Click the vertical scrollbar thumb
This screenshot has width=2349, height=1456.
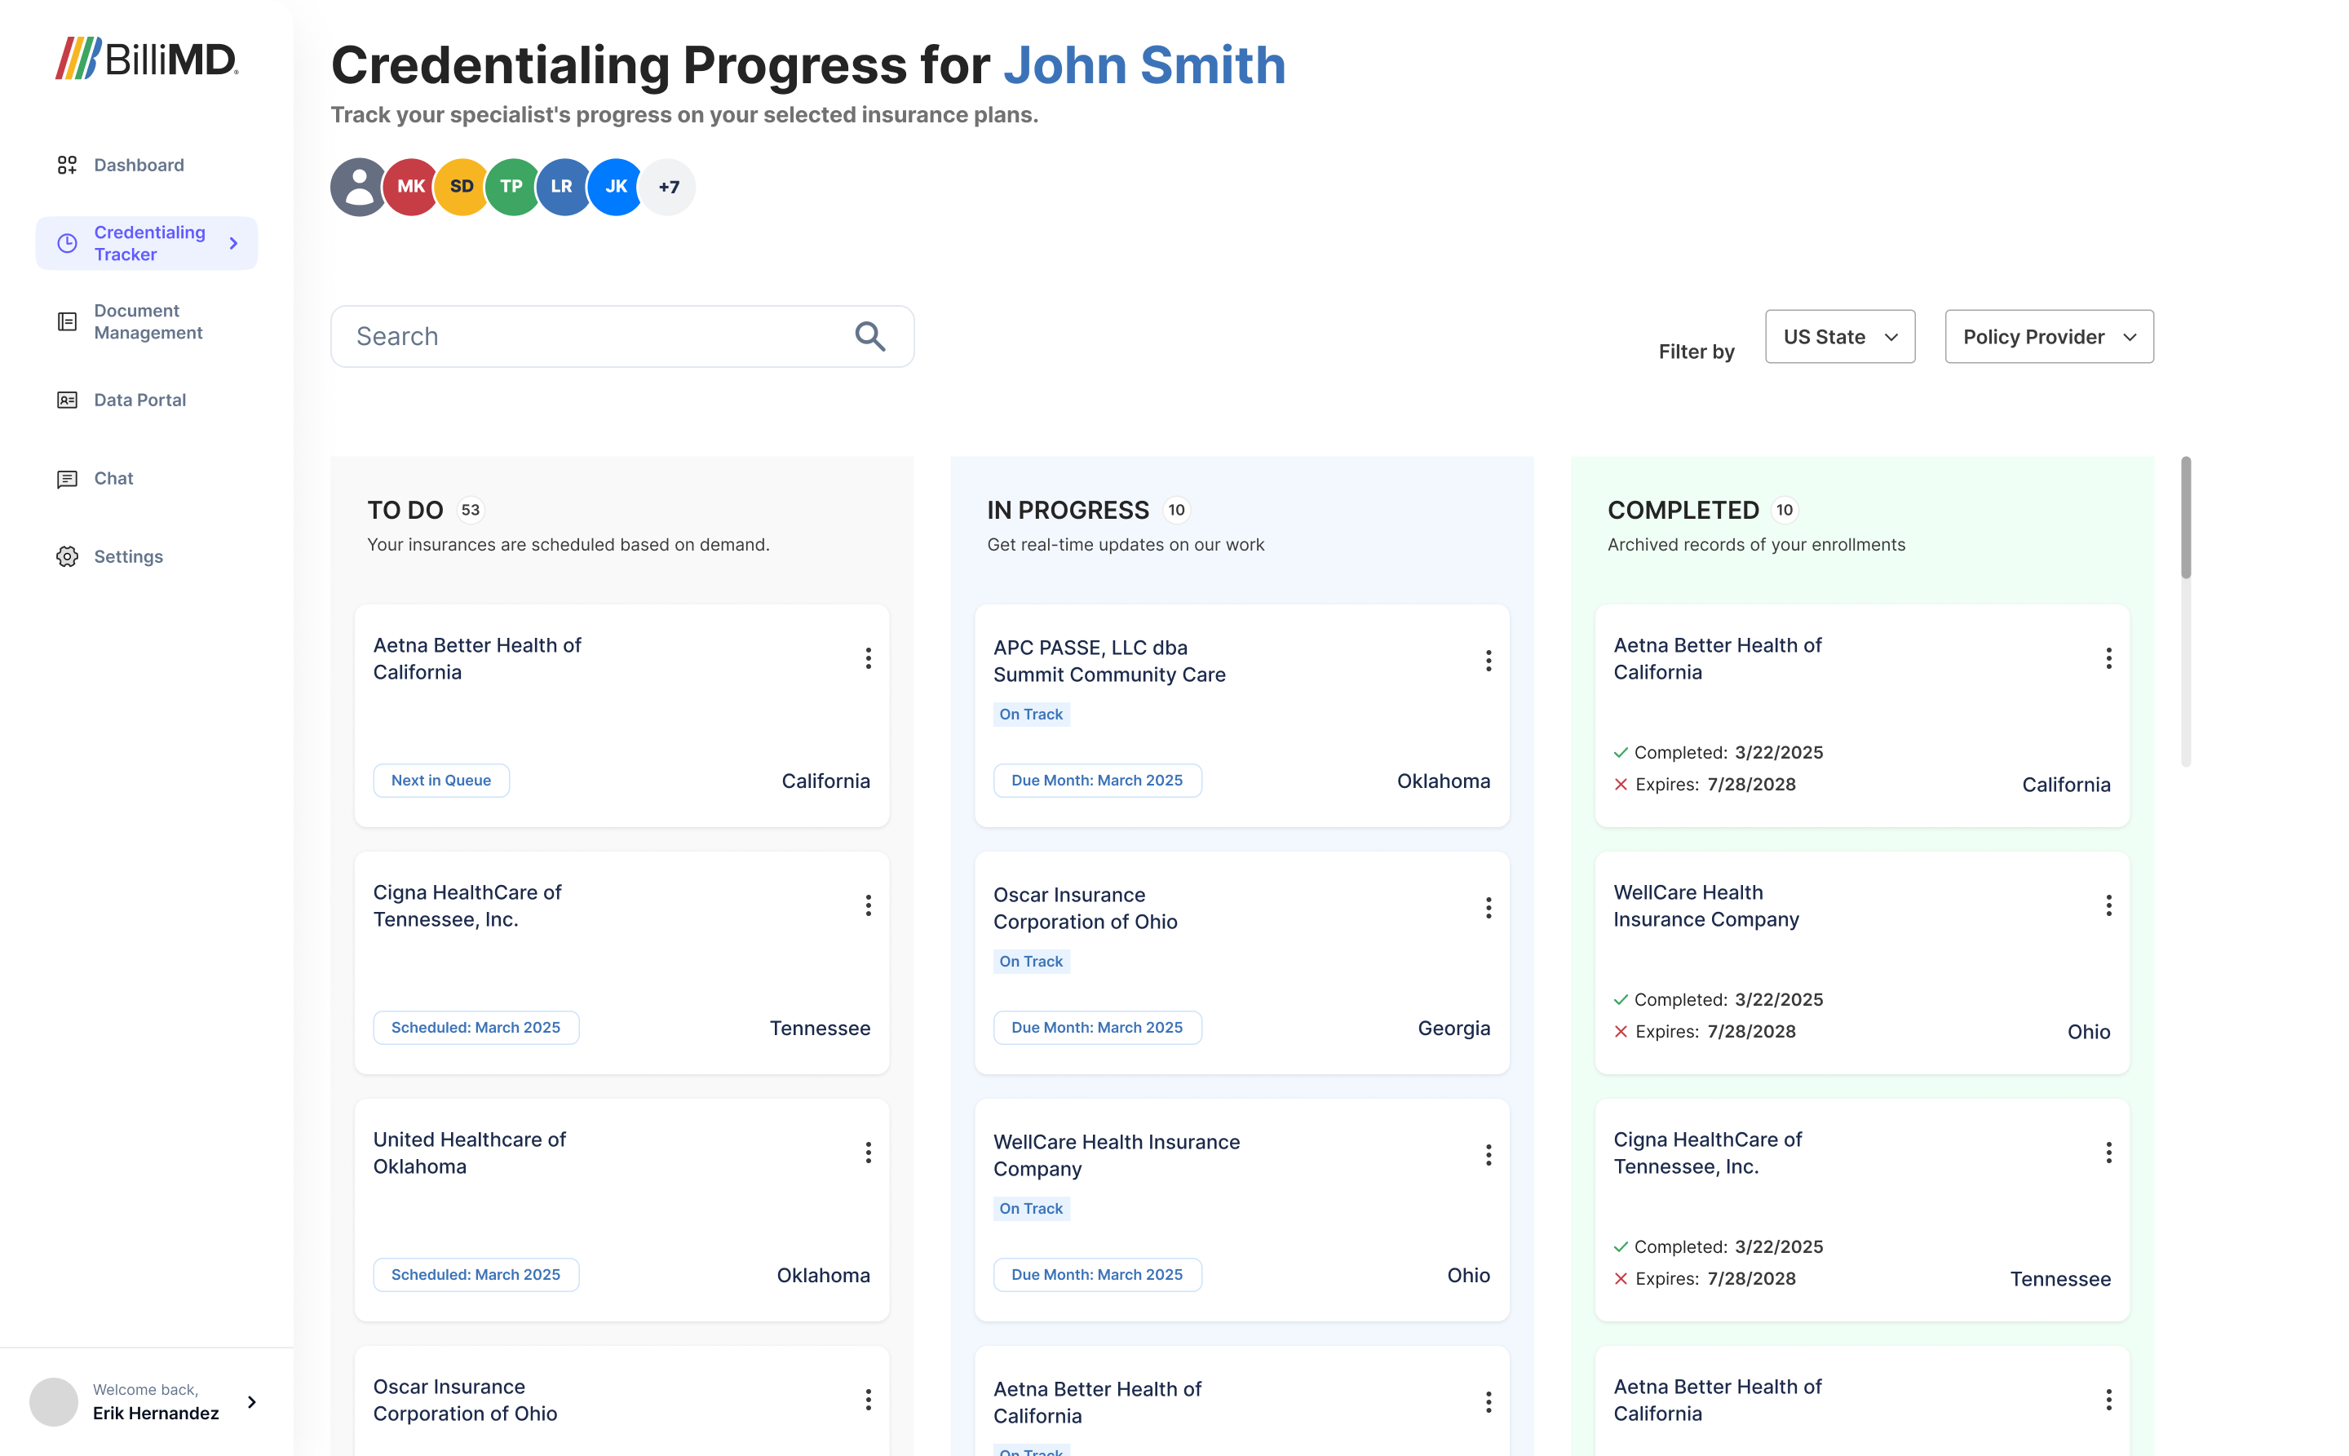2185,518
